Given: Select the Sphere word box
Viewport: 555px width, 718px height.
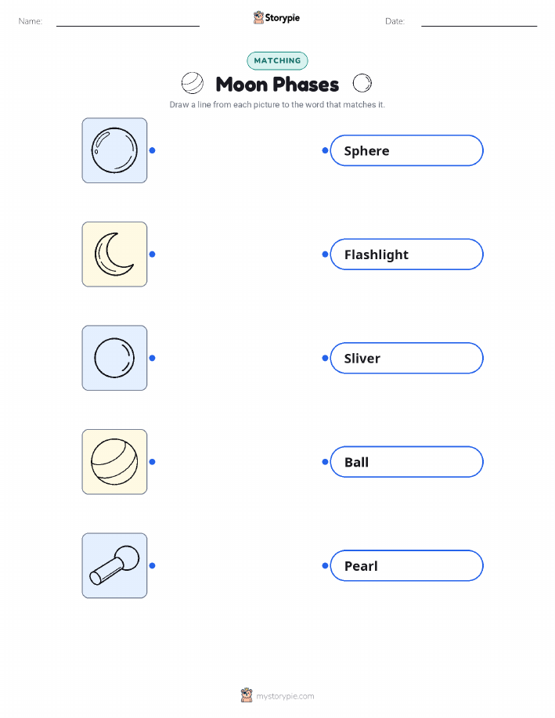Looking at the screenshot, I should [x=406, y=150].
